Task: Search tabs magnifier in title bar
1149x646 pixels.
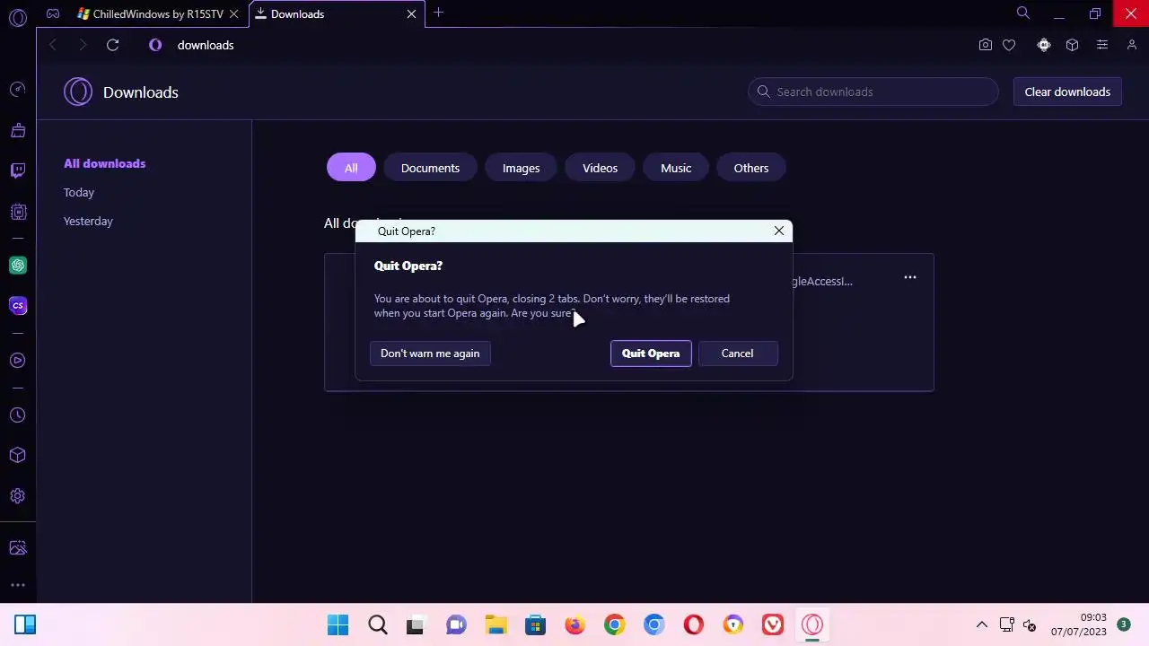Action: 1022,13
